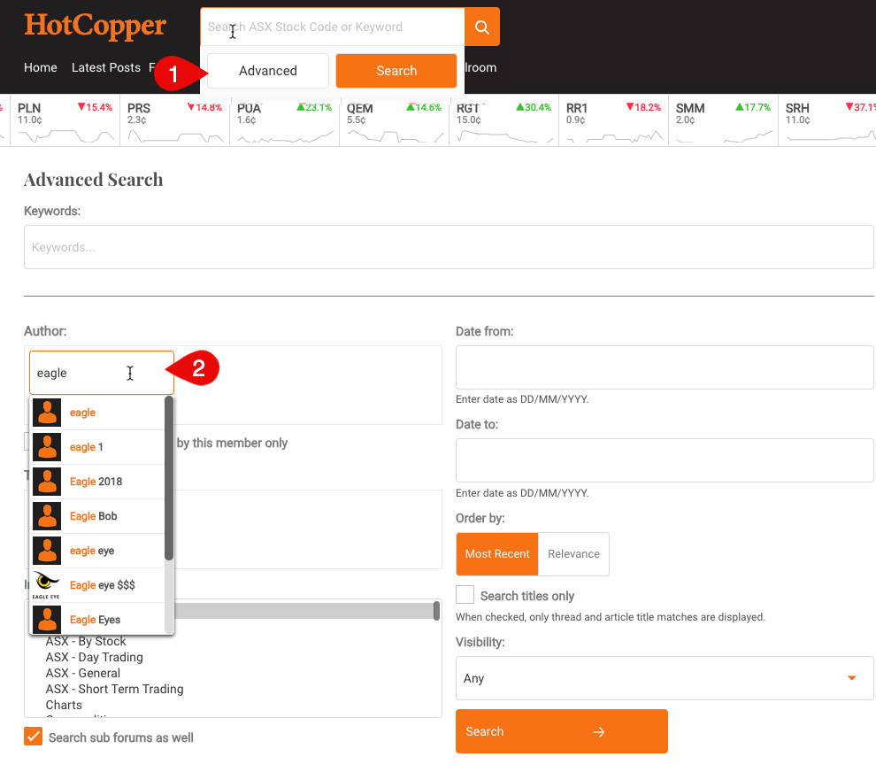This screenshot has height=772, width=876.
Task: Click the magnifier search icon button
Action: [x=481, y=27]
